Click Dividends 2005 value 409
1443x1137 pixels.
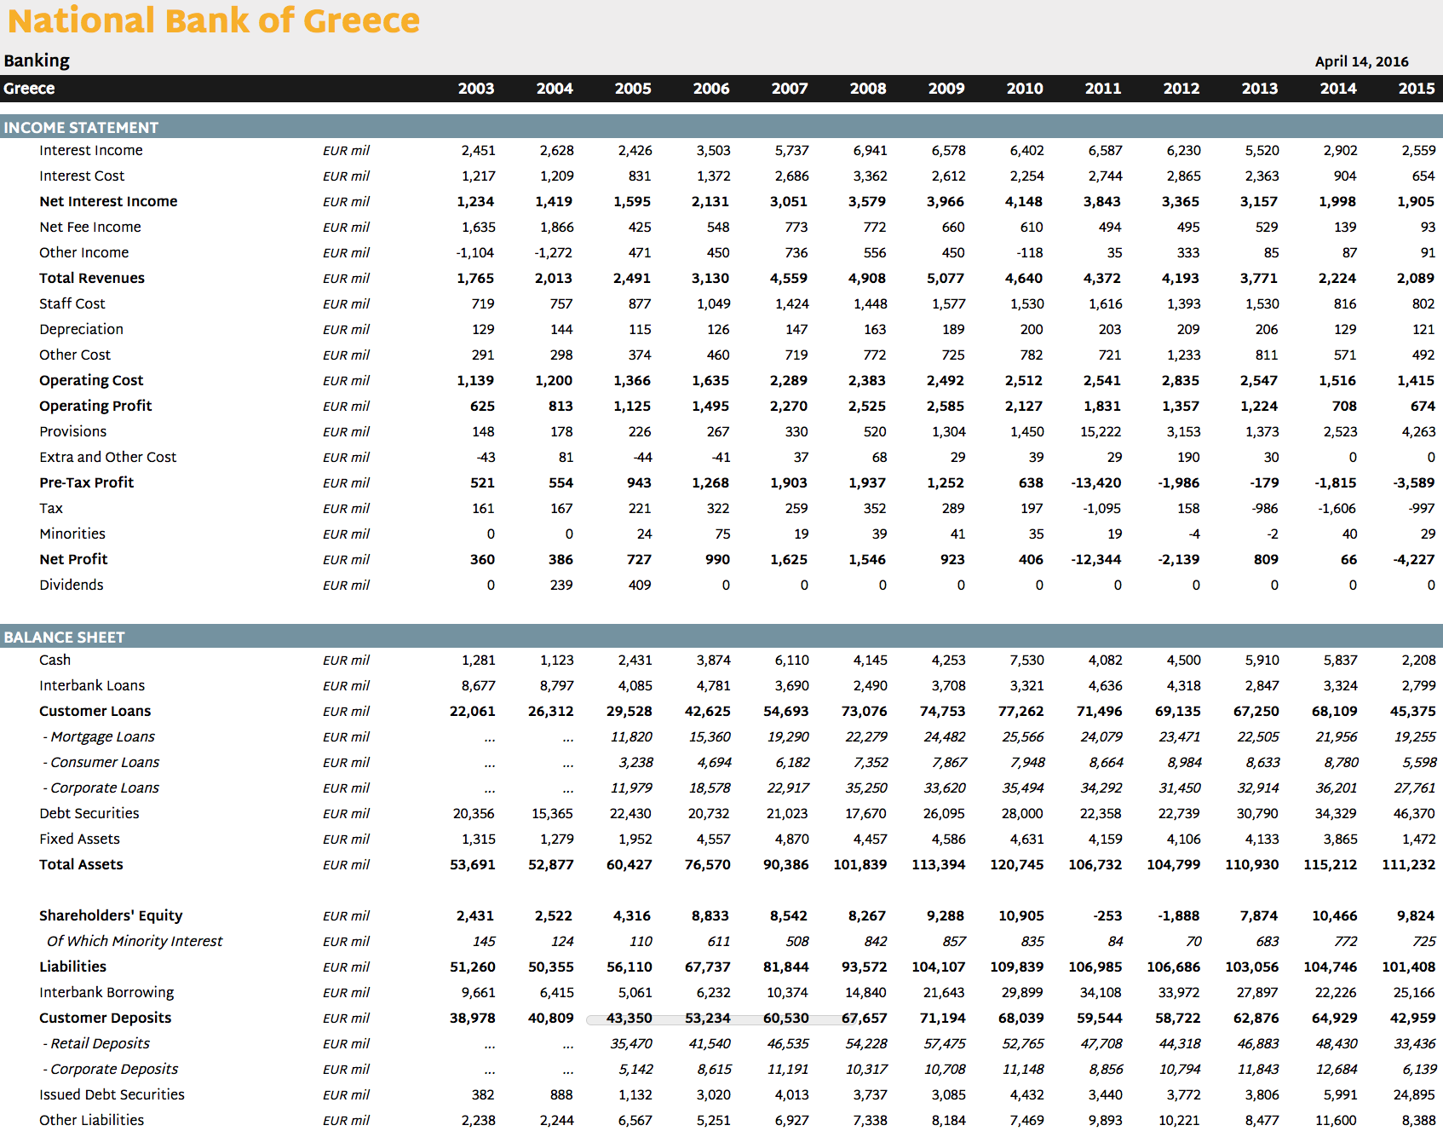[640, 586]
